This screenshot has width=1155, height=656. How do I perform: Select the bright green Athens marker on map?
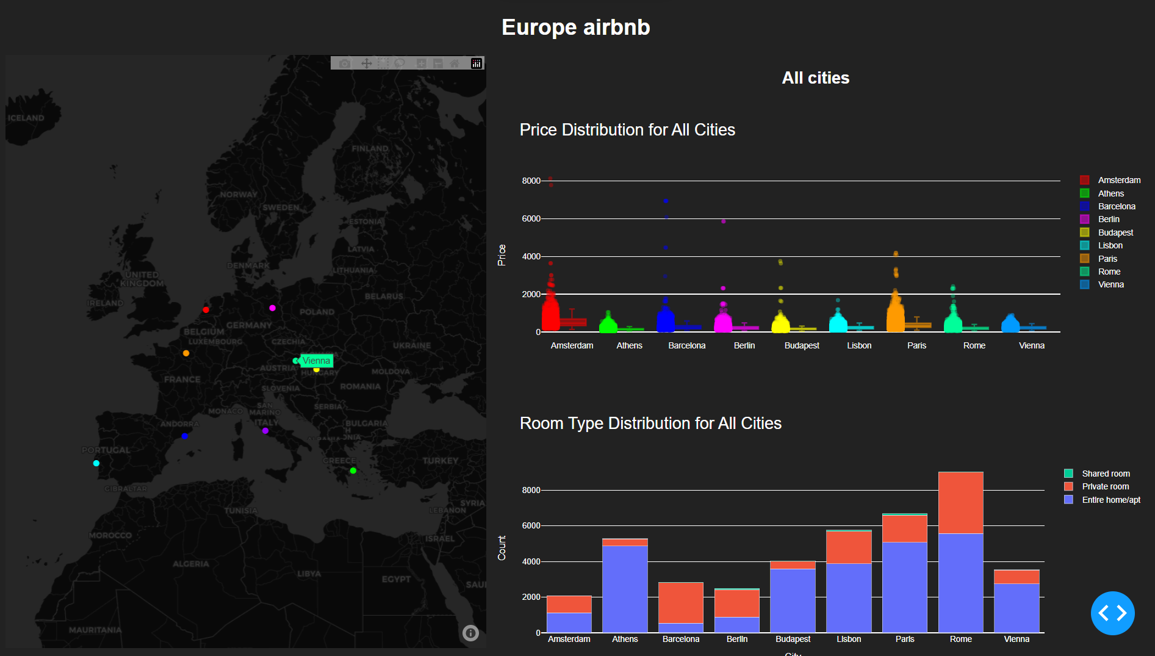tap(353, 470)
